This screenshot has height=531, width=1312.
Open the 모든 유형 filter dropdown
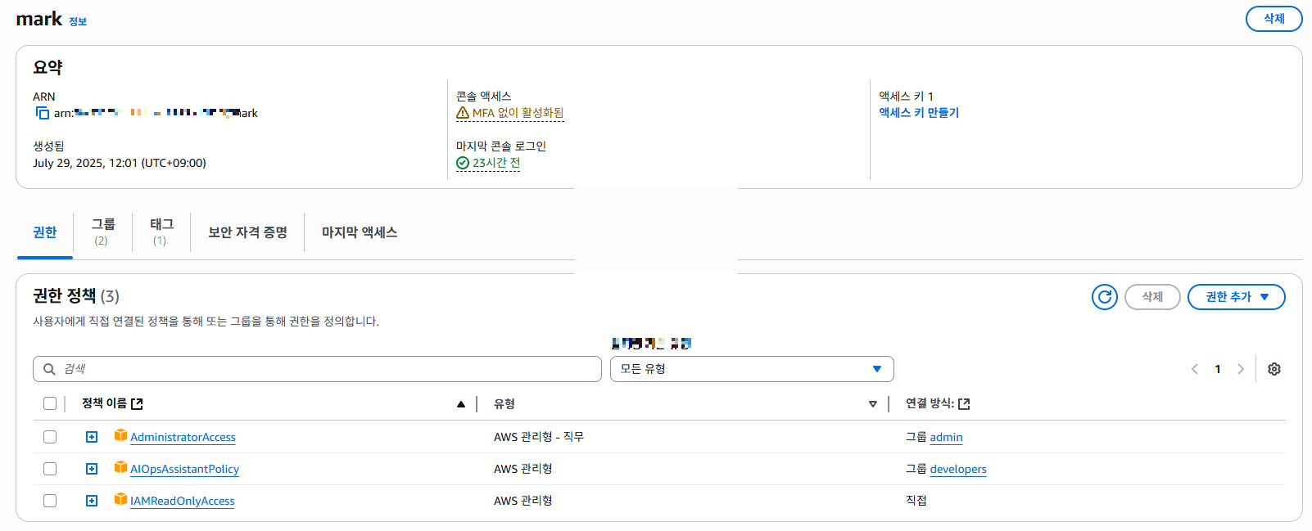pos(752,369)
